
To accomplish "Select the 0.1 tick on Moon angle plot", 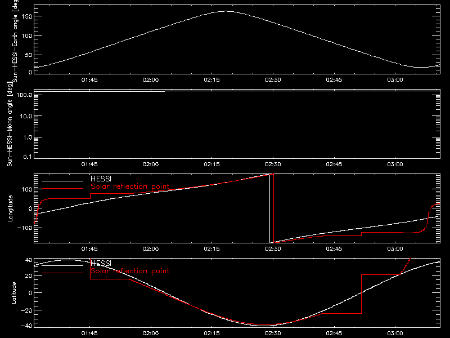I will click(28, 157).
